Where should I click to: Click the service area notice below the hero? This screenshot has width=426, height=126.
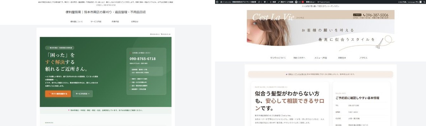point(105,111)
